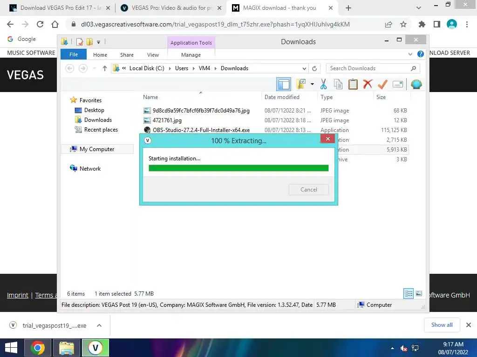Sort files by Size column
477x357 pixels.
tap(392, 97)
